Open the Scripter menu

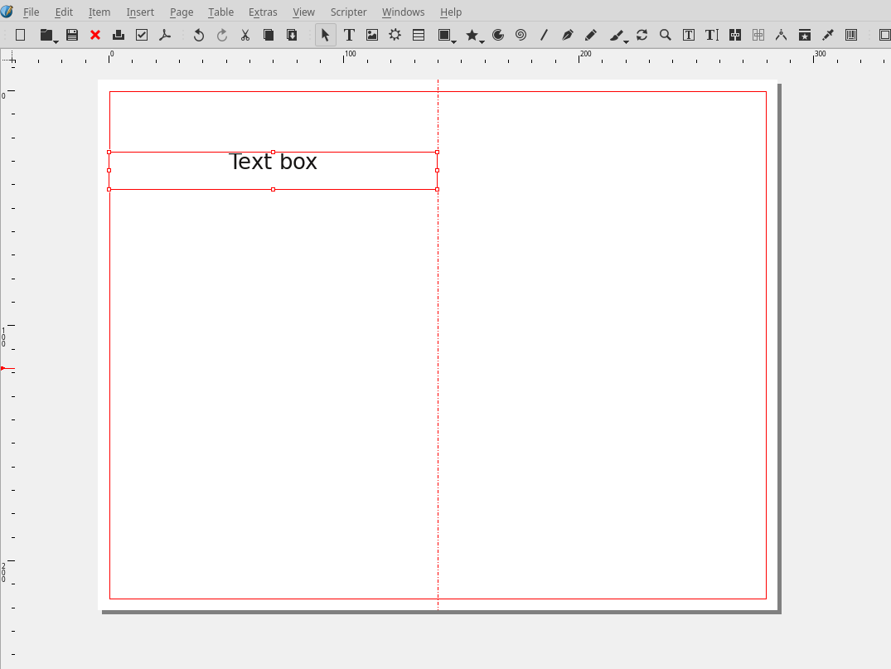(348, 12)
